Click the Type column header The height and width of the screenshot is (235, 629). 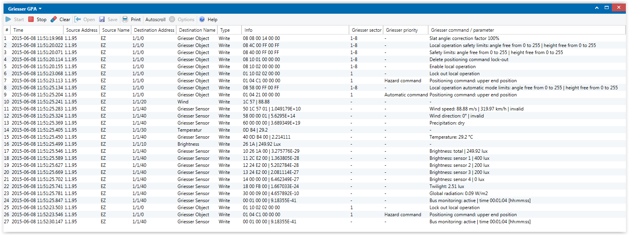230,30
